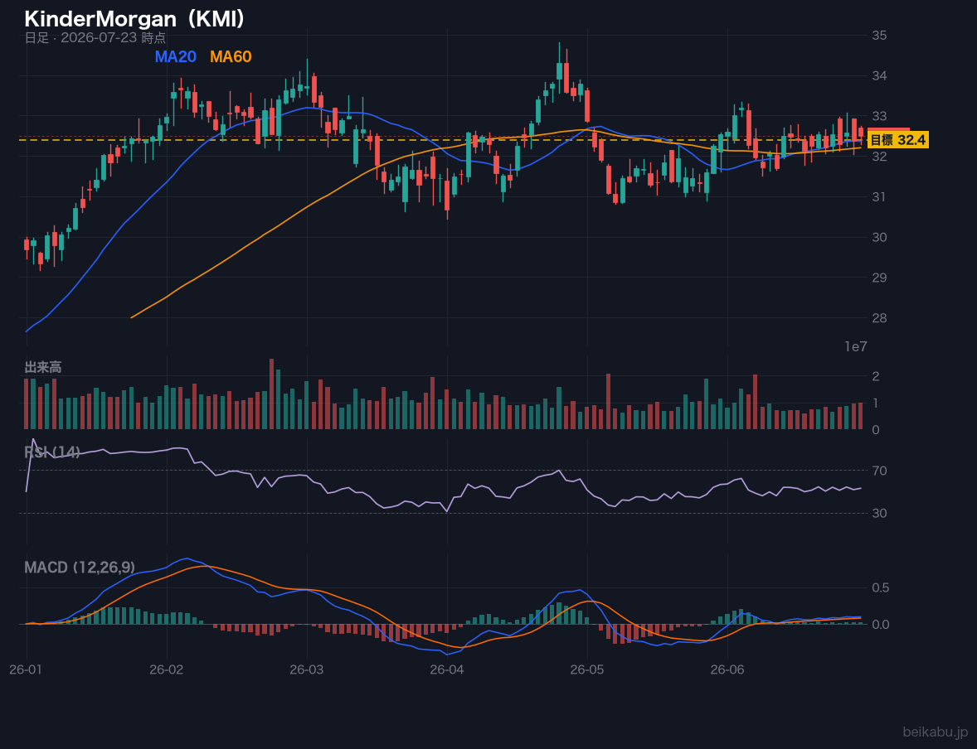Click the 1e7 volume scale label
Viewport: 977px width, 749px height.
pyautogui.click(x=856, y=347)
